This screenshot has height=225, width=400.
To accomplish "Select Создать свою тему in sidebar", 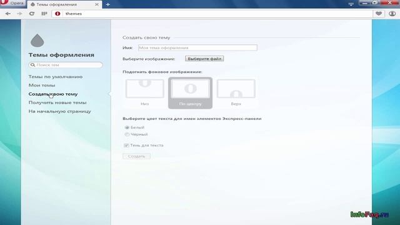I will coord(53,94).
